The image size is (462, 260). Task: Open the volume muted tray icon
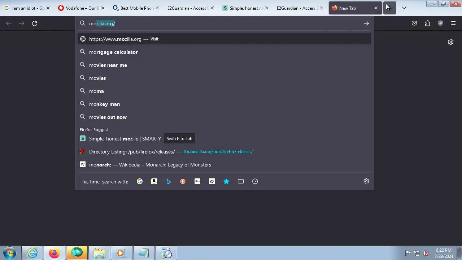426,253
